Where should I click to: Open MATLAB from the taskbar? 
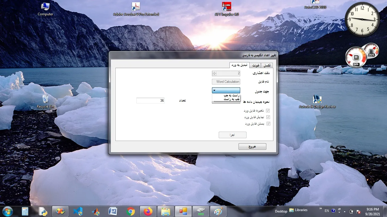(x=95, y=211)
